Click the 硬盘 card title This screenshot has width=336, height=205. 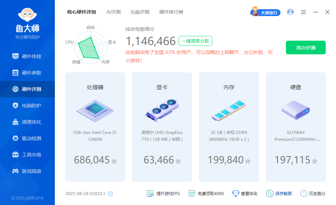point(296,87)
